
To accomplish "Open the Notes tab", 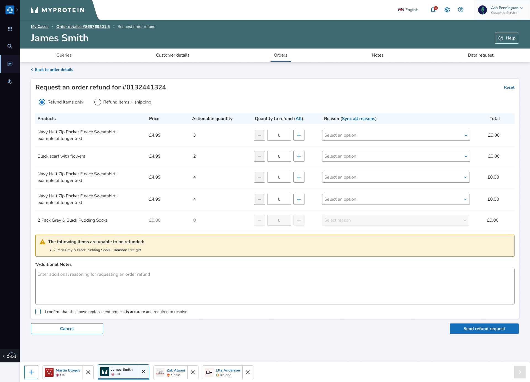I will 377,55.
